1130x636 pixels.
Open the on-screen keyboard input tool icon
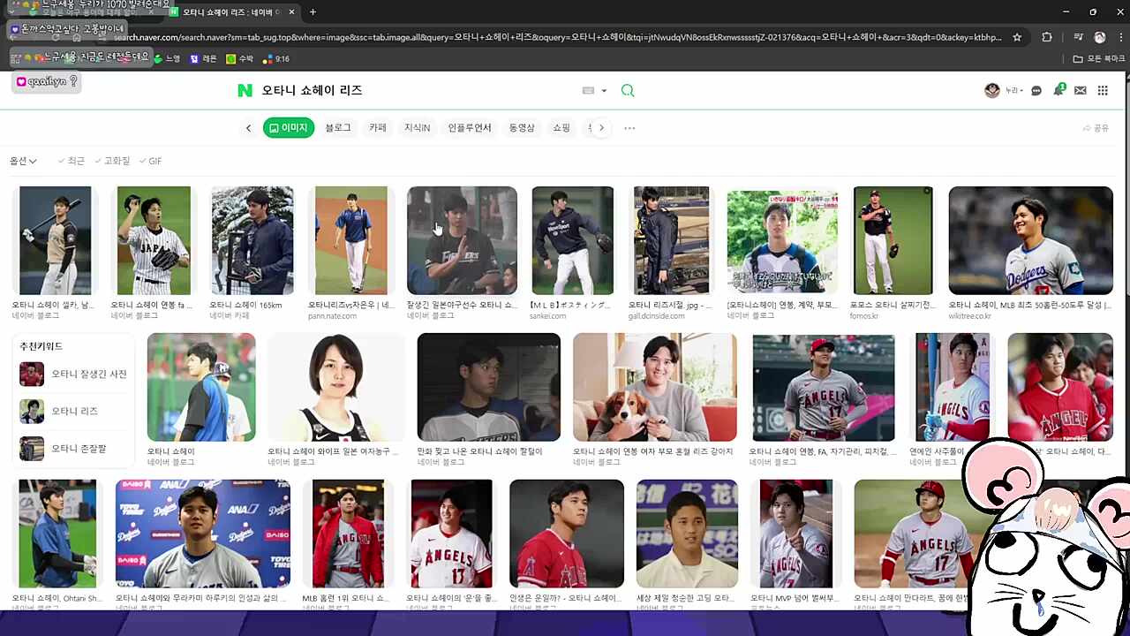(589, 90)
